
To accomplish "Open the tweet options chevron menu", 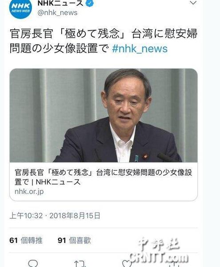I will coord(193,3).
